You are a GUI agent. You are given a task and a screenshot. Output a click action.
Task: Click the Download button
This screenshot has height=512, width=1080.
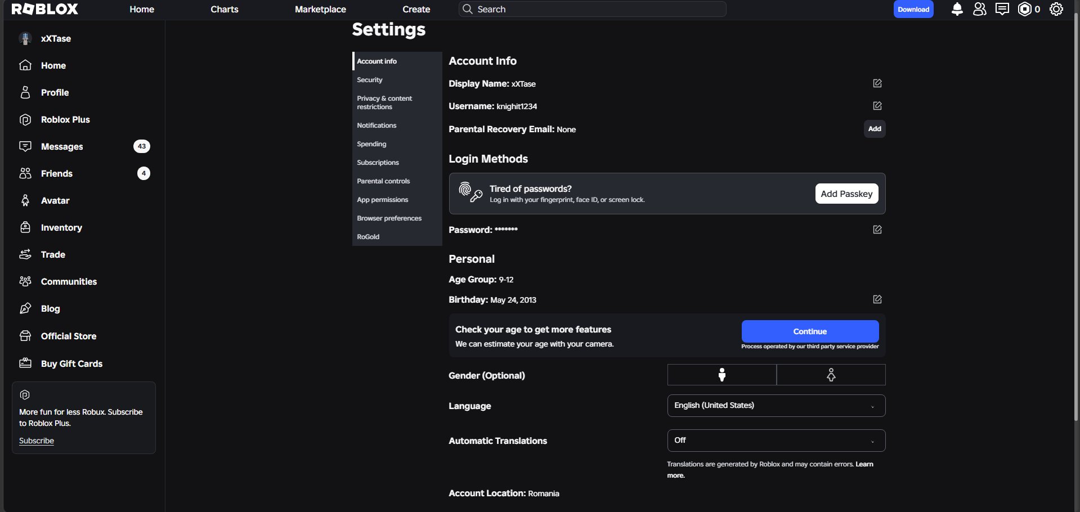point(913,9)
